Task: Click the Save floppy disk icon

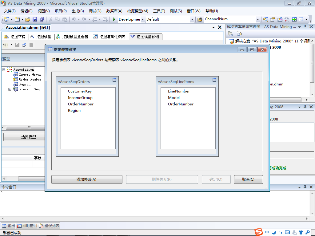Action: pos(35,19)
